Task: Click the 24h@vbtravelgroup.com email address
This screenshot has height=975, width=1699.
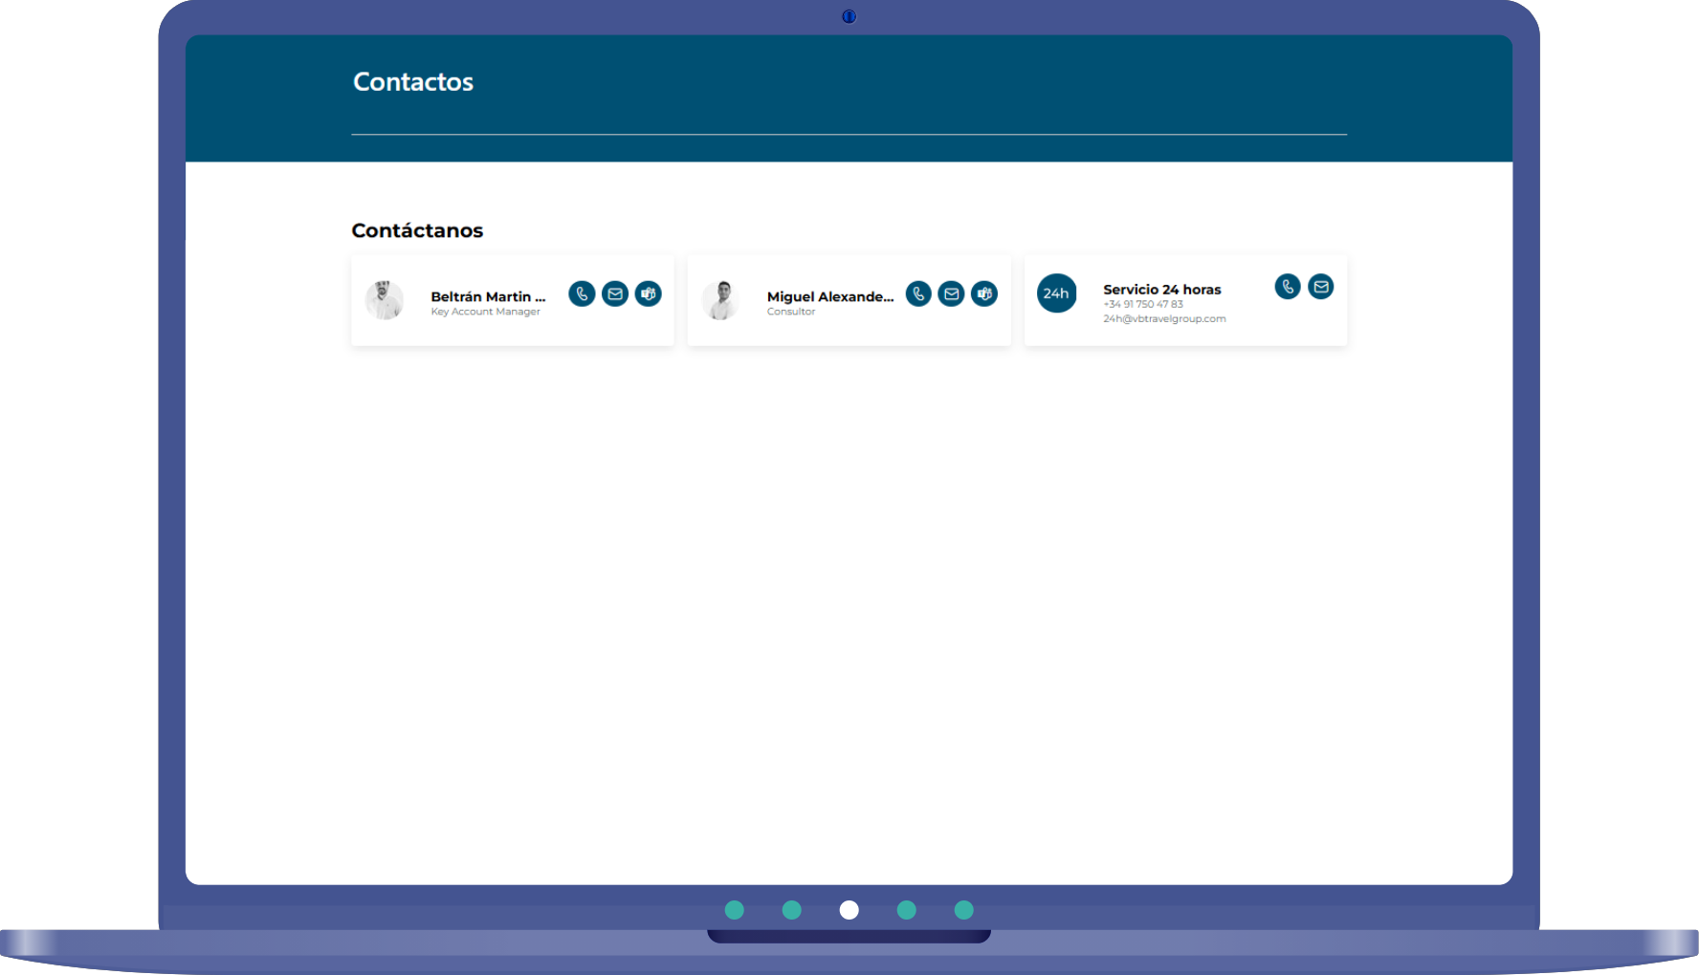Action: [1164, 319]
